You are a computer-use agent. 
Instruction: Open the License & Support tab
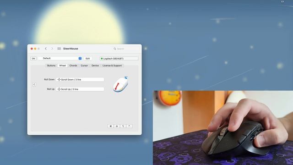point(112,66)
